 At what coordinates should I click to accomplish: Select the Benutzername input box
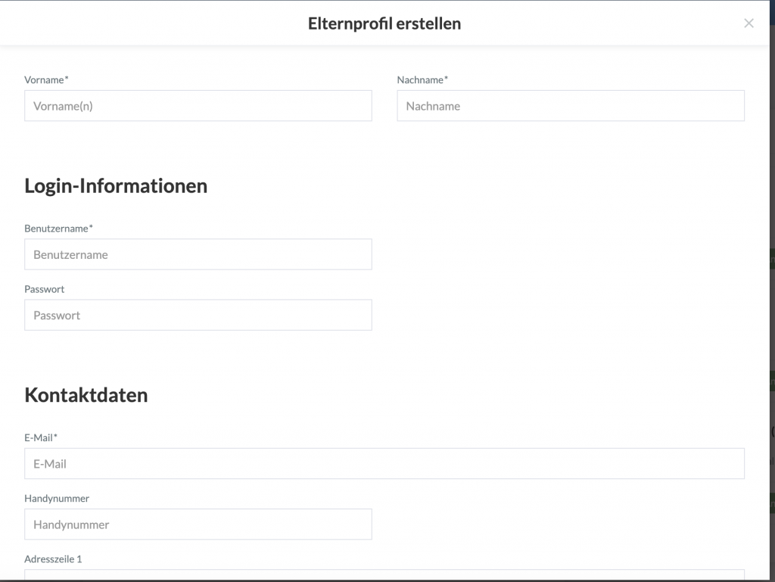[x=198, y=254]
